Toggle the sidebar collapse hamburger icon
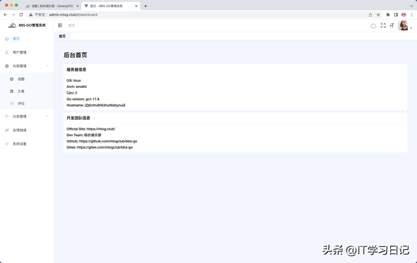417x263 pixels. 60,25
